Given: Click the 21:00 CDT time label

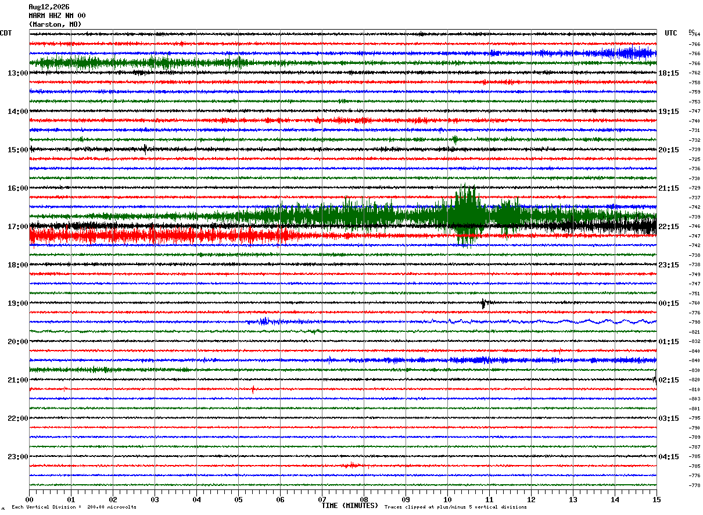Looking at the screenshot, I should tap(18, 380).
